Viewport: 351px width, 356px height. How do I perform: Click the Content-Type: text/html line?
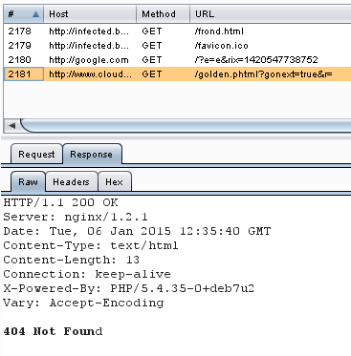click(91, 245)
